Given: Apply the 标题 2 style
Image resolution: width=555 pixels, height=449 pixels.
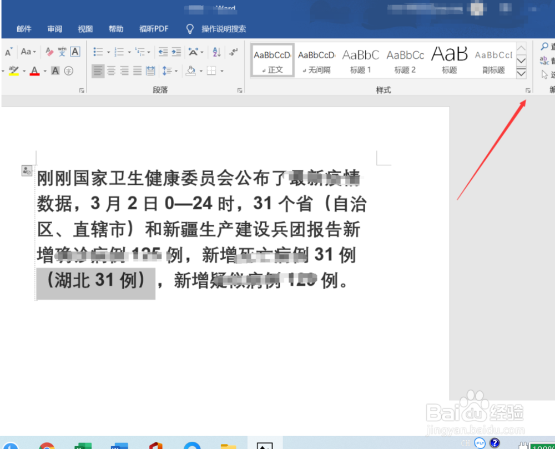Looking at the screenshot, I should [x=405, y=60].
